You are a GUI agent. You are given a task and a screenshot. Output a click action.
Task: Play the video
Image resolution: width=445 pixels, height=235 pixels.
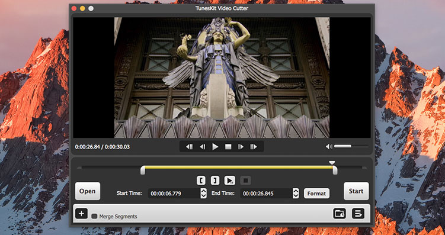pyautogui.click(x=216, y=147)
